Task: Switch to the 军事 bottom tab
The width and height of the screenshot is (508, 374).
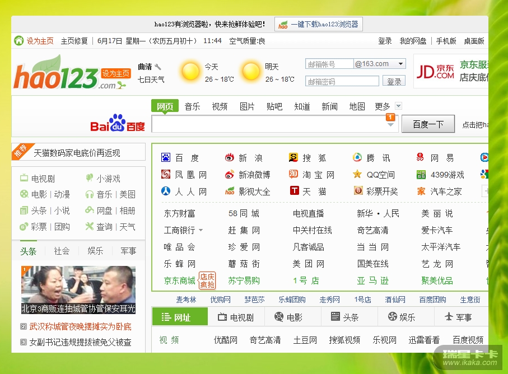Action: (x=458, y=317)
